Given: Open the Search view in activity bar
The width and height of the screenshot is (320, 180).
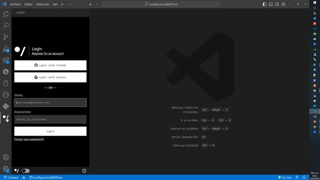Looking at the screenshot, I should 5,25.
